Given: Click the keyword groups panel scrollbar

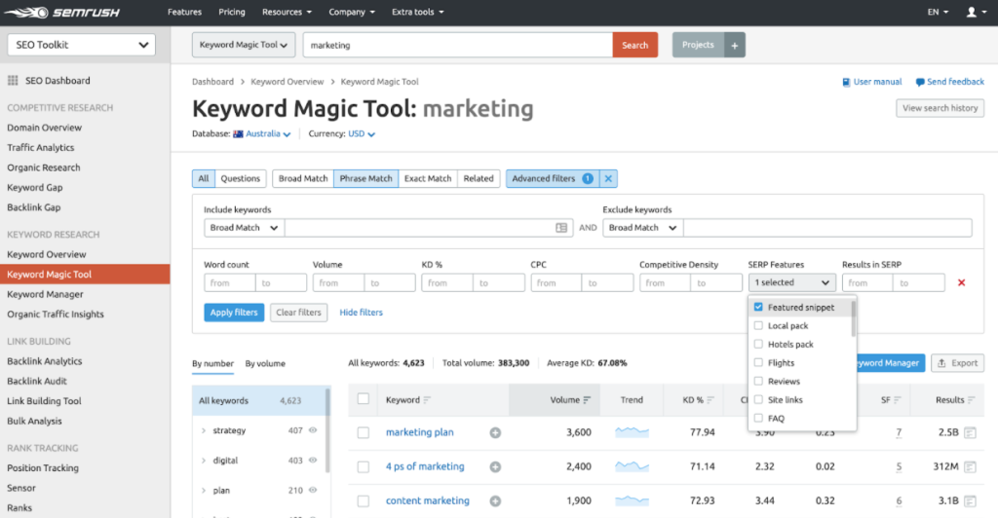Looking at the screenshot, I should tap(327, 430).
